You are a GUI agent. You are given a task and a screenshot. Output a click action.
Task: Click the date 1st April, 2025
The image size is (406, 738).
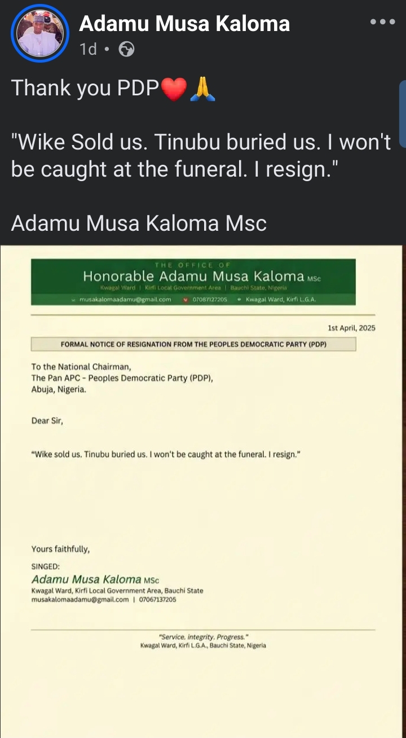[x=351, y=328]
